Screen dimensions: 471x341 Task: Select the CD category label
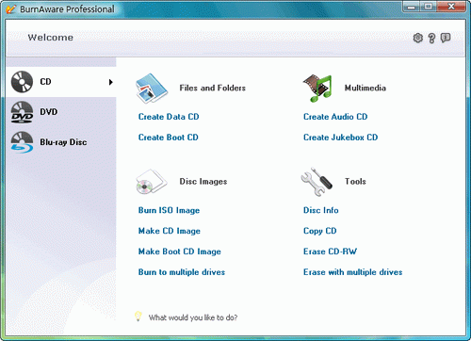click(x=45, y=82)
